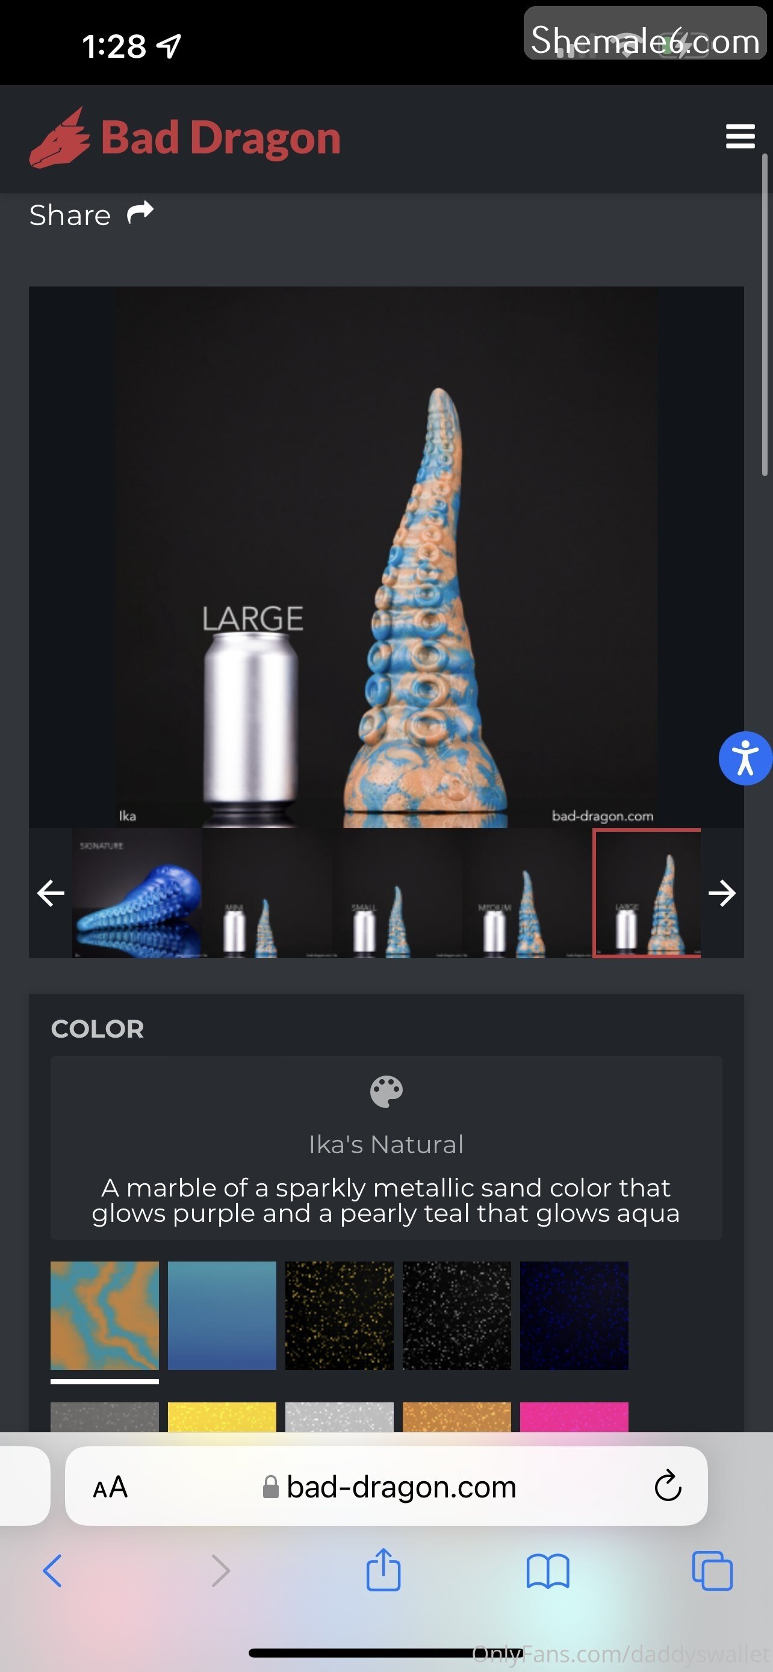Open the AA reader options menu
The width and height of the screenshot is (773, 1672).
[x=110, y=1487]
